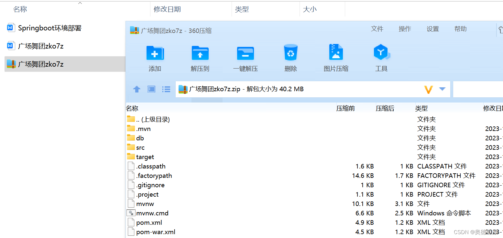Switch to list view layout icon
Screen dimensions: 503x238
(x=166, y=89)
